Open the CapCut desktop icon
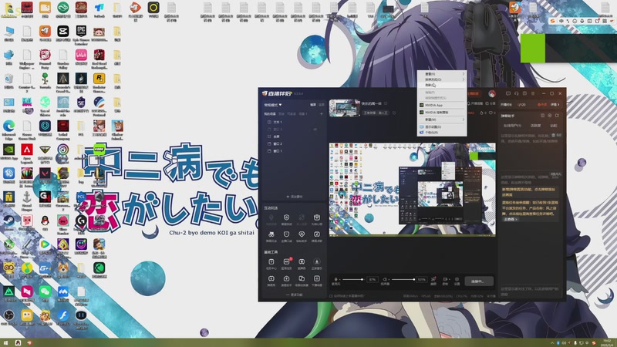 pyautogui.click(x=63, y=33)
